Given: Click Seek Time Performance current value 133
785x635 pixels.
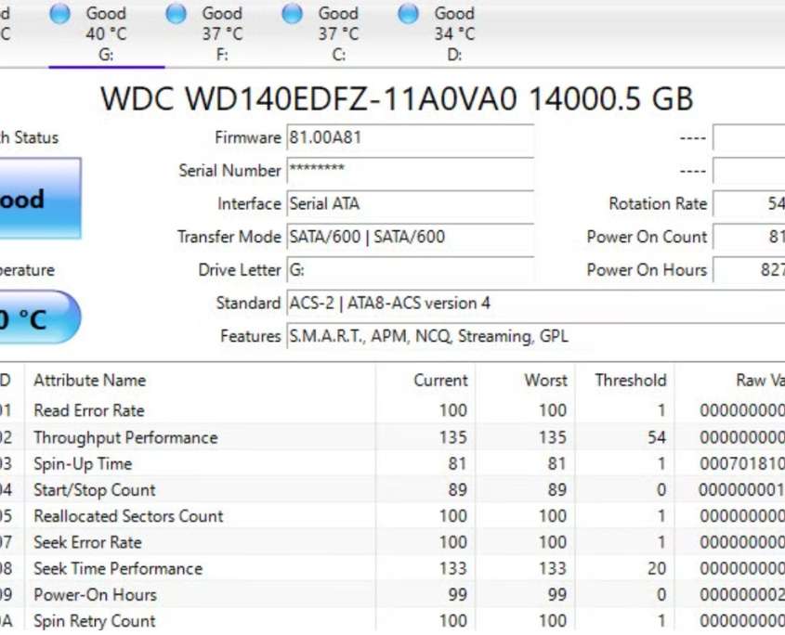Looking at the screenshot, I should click(452, 568).
